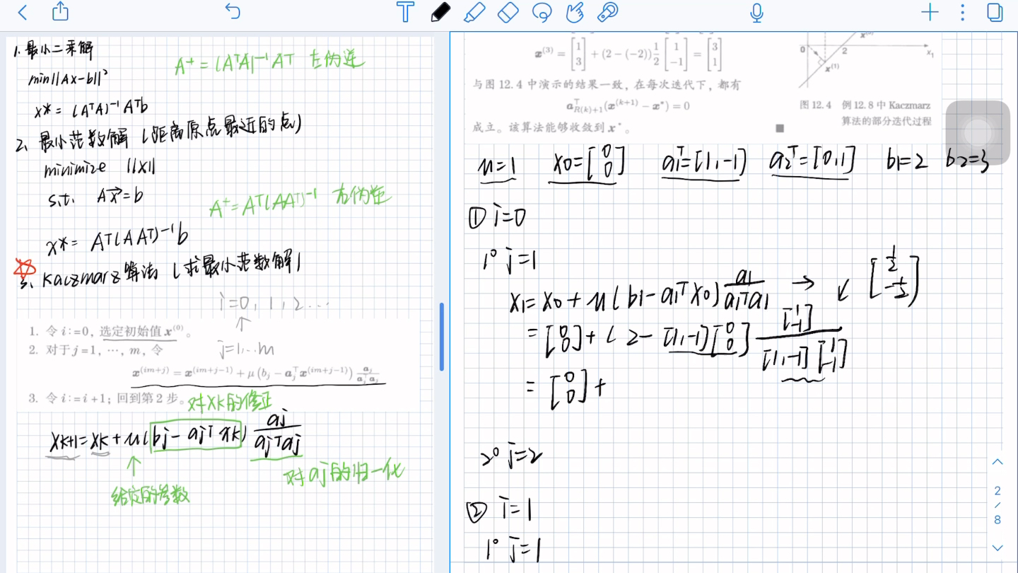Undo the last stroke
The height and width of the screenshot is (573, 1018).
(233, 11)
